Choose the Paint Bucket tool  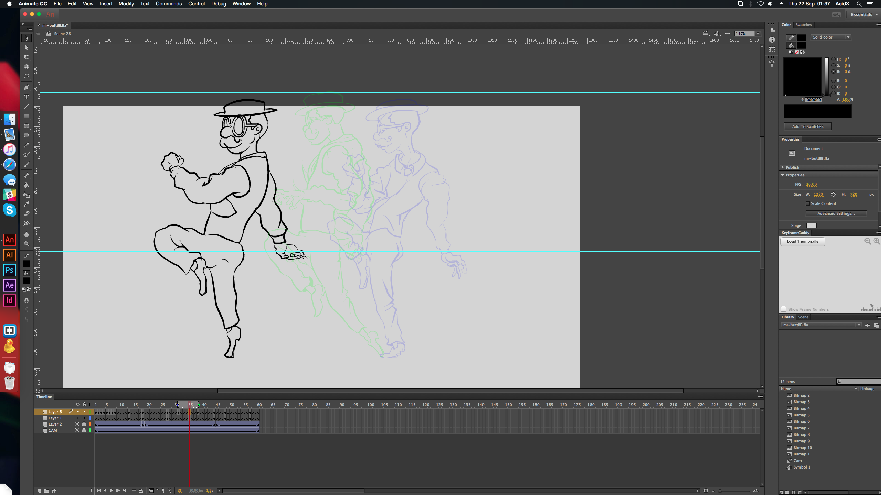pyautogui.click(x=26, y=185)
